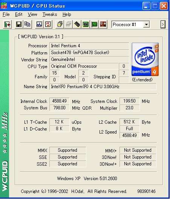170x199 pixels.
Task: Click the green circuit board device icon
Action: 94,24
